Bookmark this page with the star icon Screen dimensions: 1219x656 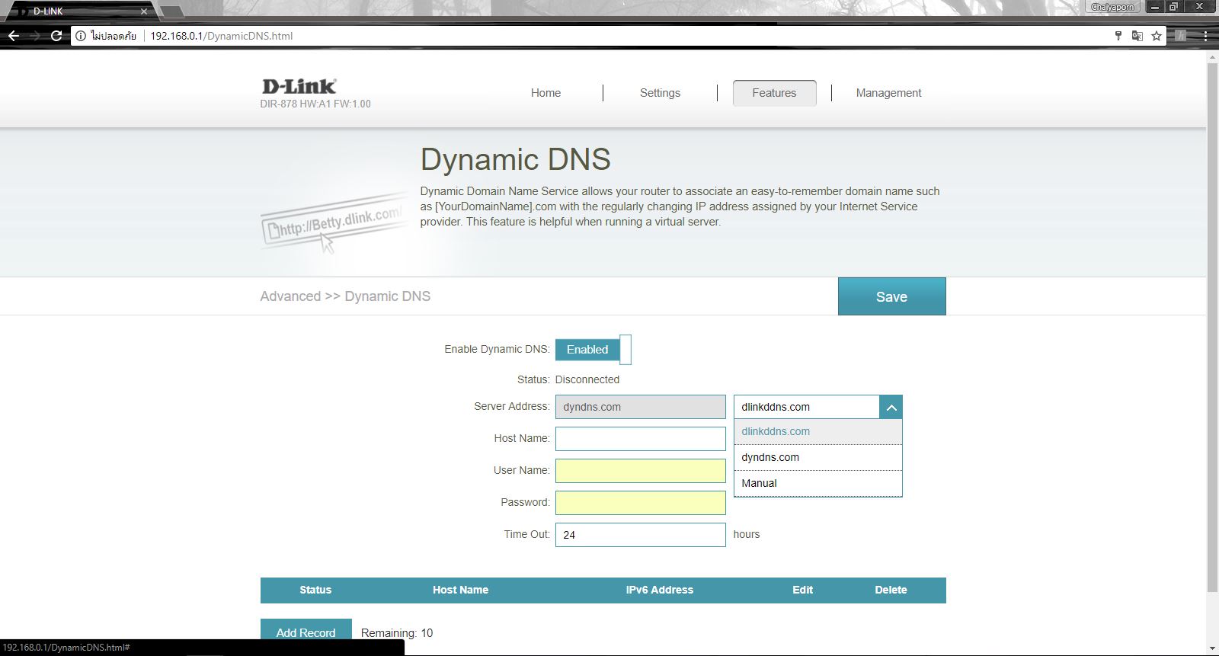1157,36
